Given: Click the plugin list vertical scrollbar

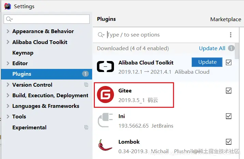Looking at the screenshot, I should pos(237,51).
